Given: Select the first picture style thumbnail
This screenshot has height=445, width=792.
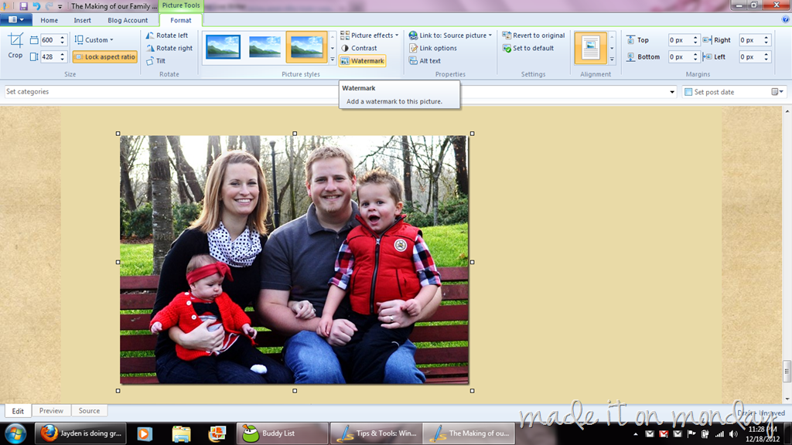Looking at the screenshot, I should (x=223, y=47).
